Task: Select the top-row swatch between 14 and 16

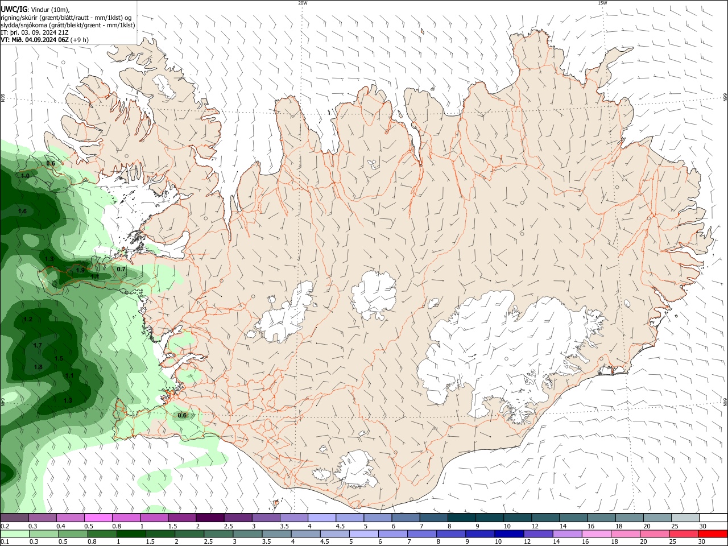Action: (573, 518)
